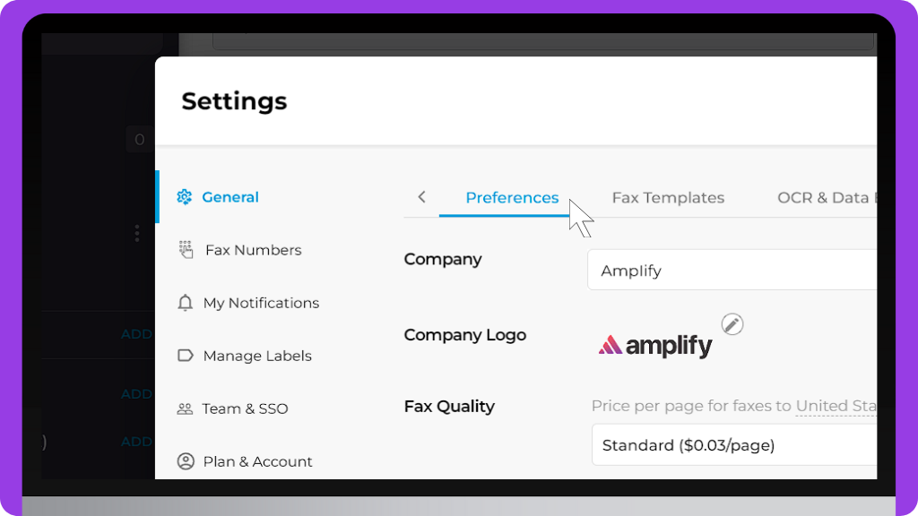Click the Fax Numbers keypad icon
Viewport: 918px width, 516px height.
point(186,250)
